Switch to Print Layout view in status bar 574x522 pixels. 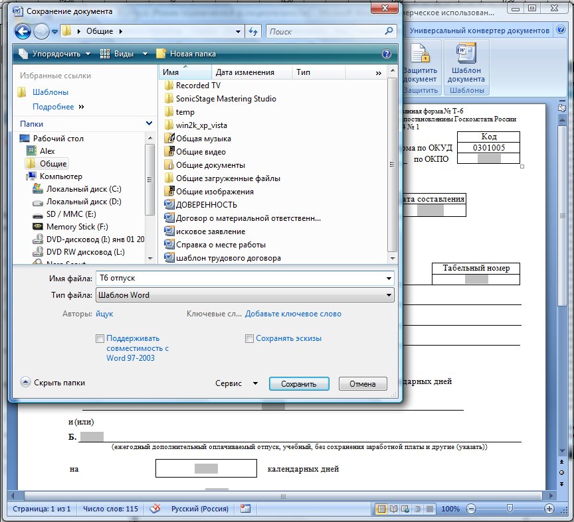[381, 509]
